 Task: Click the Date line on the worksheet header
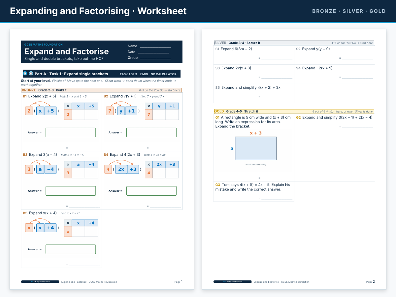coord(153,52)
